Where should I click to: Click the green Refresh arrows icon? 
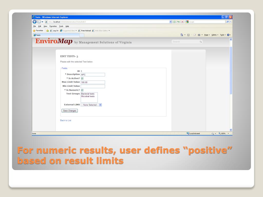tap(178, 22)
